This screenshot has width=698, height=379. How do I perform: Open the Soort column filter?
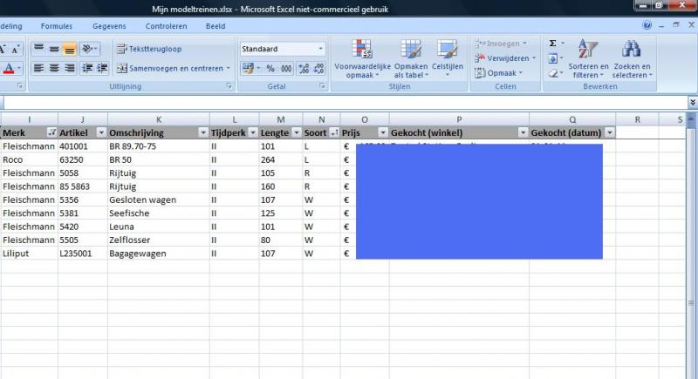334,132
